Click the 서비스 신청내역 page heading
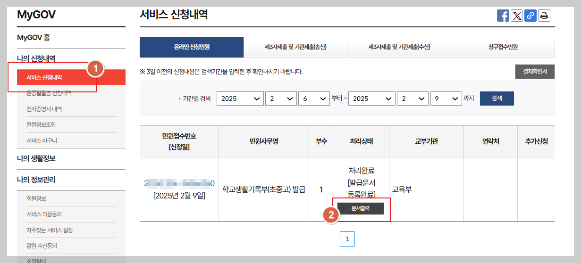 pyautogui.click(x=174, y=14)
